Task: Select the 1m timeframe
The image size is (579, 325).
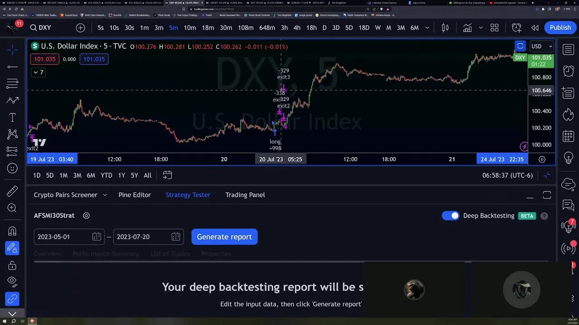Action: tap(144, 28)
